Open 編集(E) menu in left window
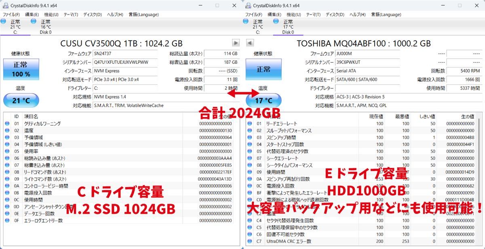This screenshot has height=249, width=485. pyautogui.click(x=32, y=15)
